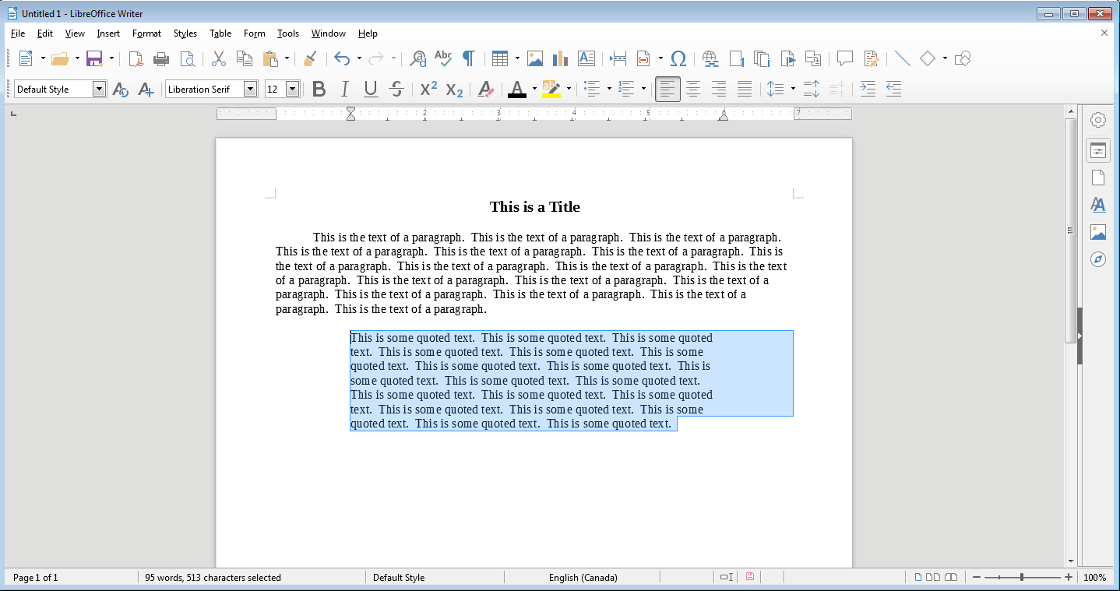Open the sidebar Navigator compass icon
Viewport: 1120px width, 591px height.
coord(1098,259)
